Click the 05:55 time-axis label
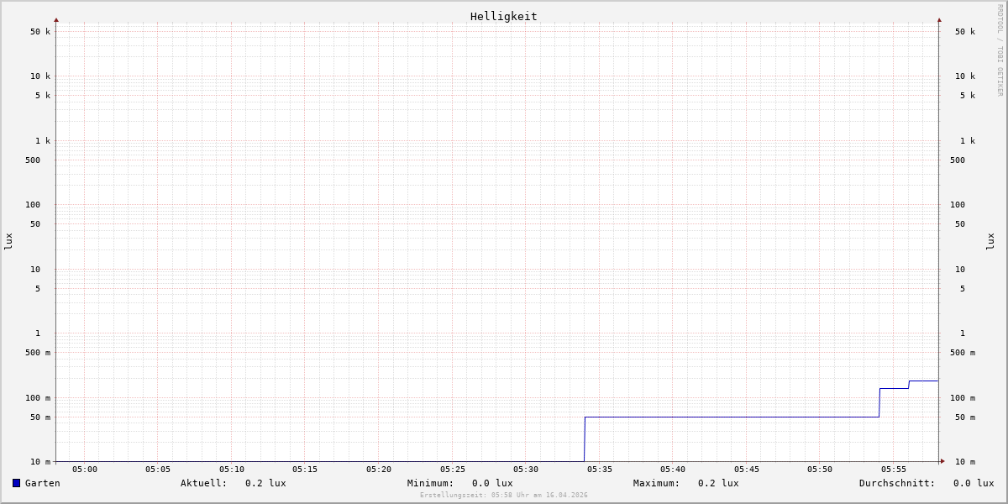Screen dimensions: 1008x504 click(894, 470)
